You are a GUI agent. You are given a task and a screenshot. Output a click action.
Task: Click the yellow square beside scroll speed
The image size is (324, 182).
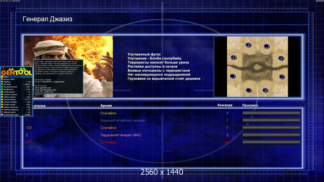point(2,92)
